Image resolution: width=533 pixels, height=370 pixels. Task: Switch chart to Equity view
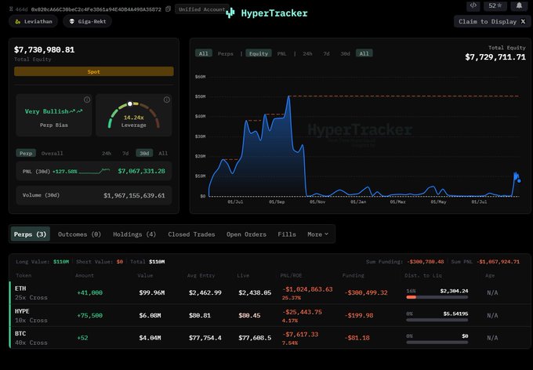259,53
